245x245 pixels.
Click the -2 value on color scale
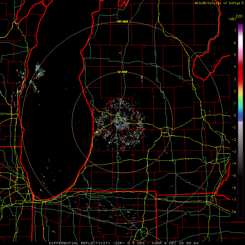tap(234, 140)
